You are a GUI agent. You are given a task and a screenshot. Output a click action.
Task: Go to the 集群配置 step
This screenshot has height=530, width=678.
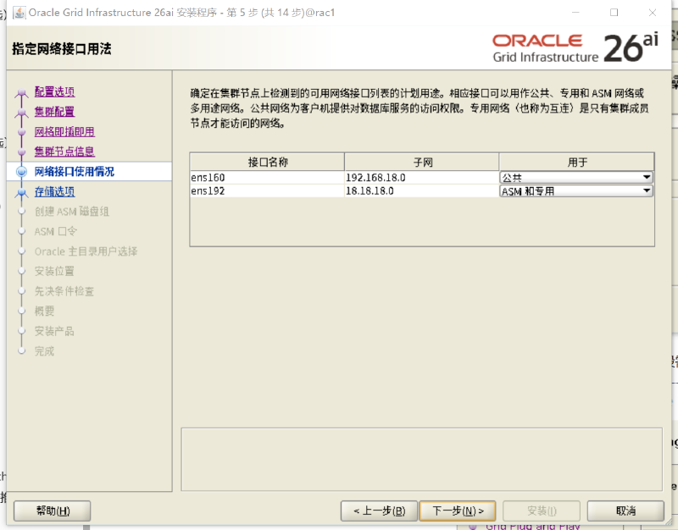[54, 112]
